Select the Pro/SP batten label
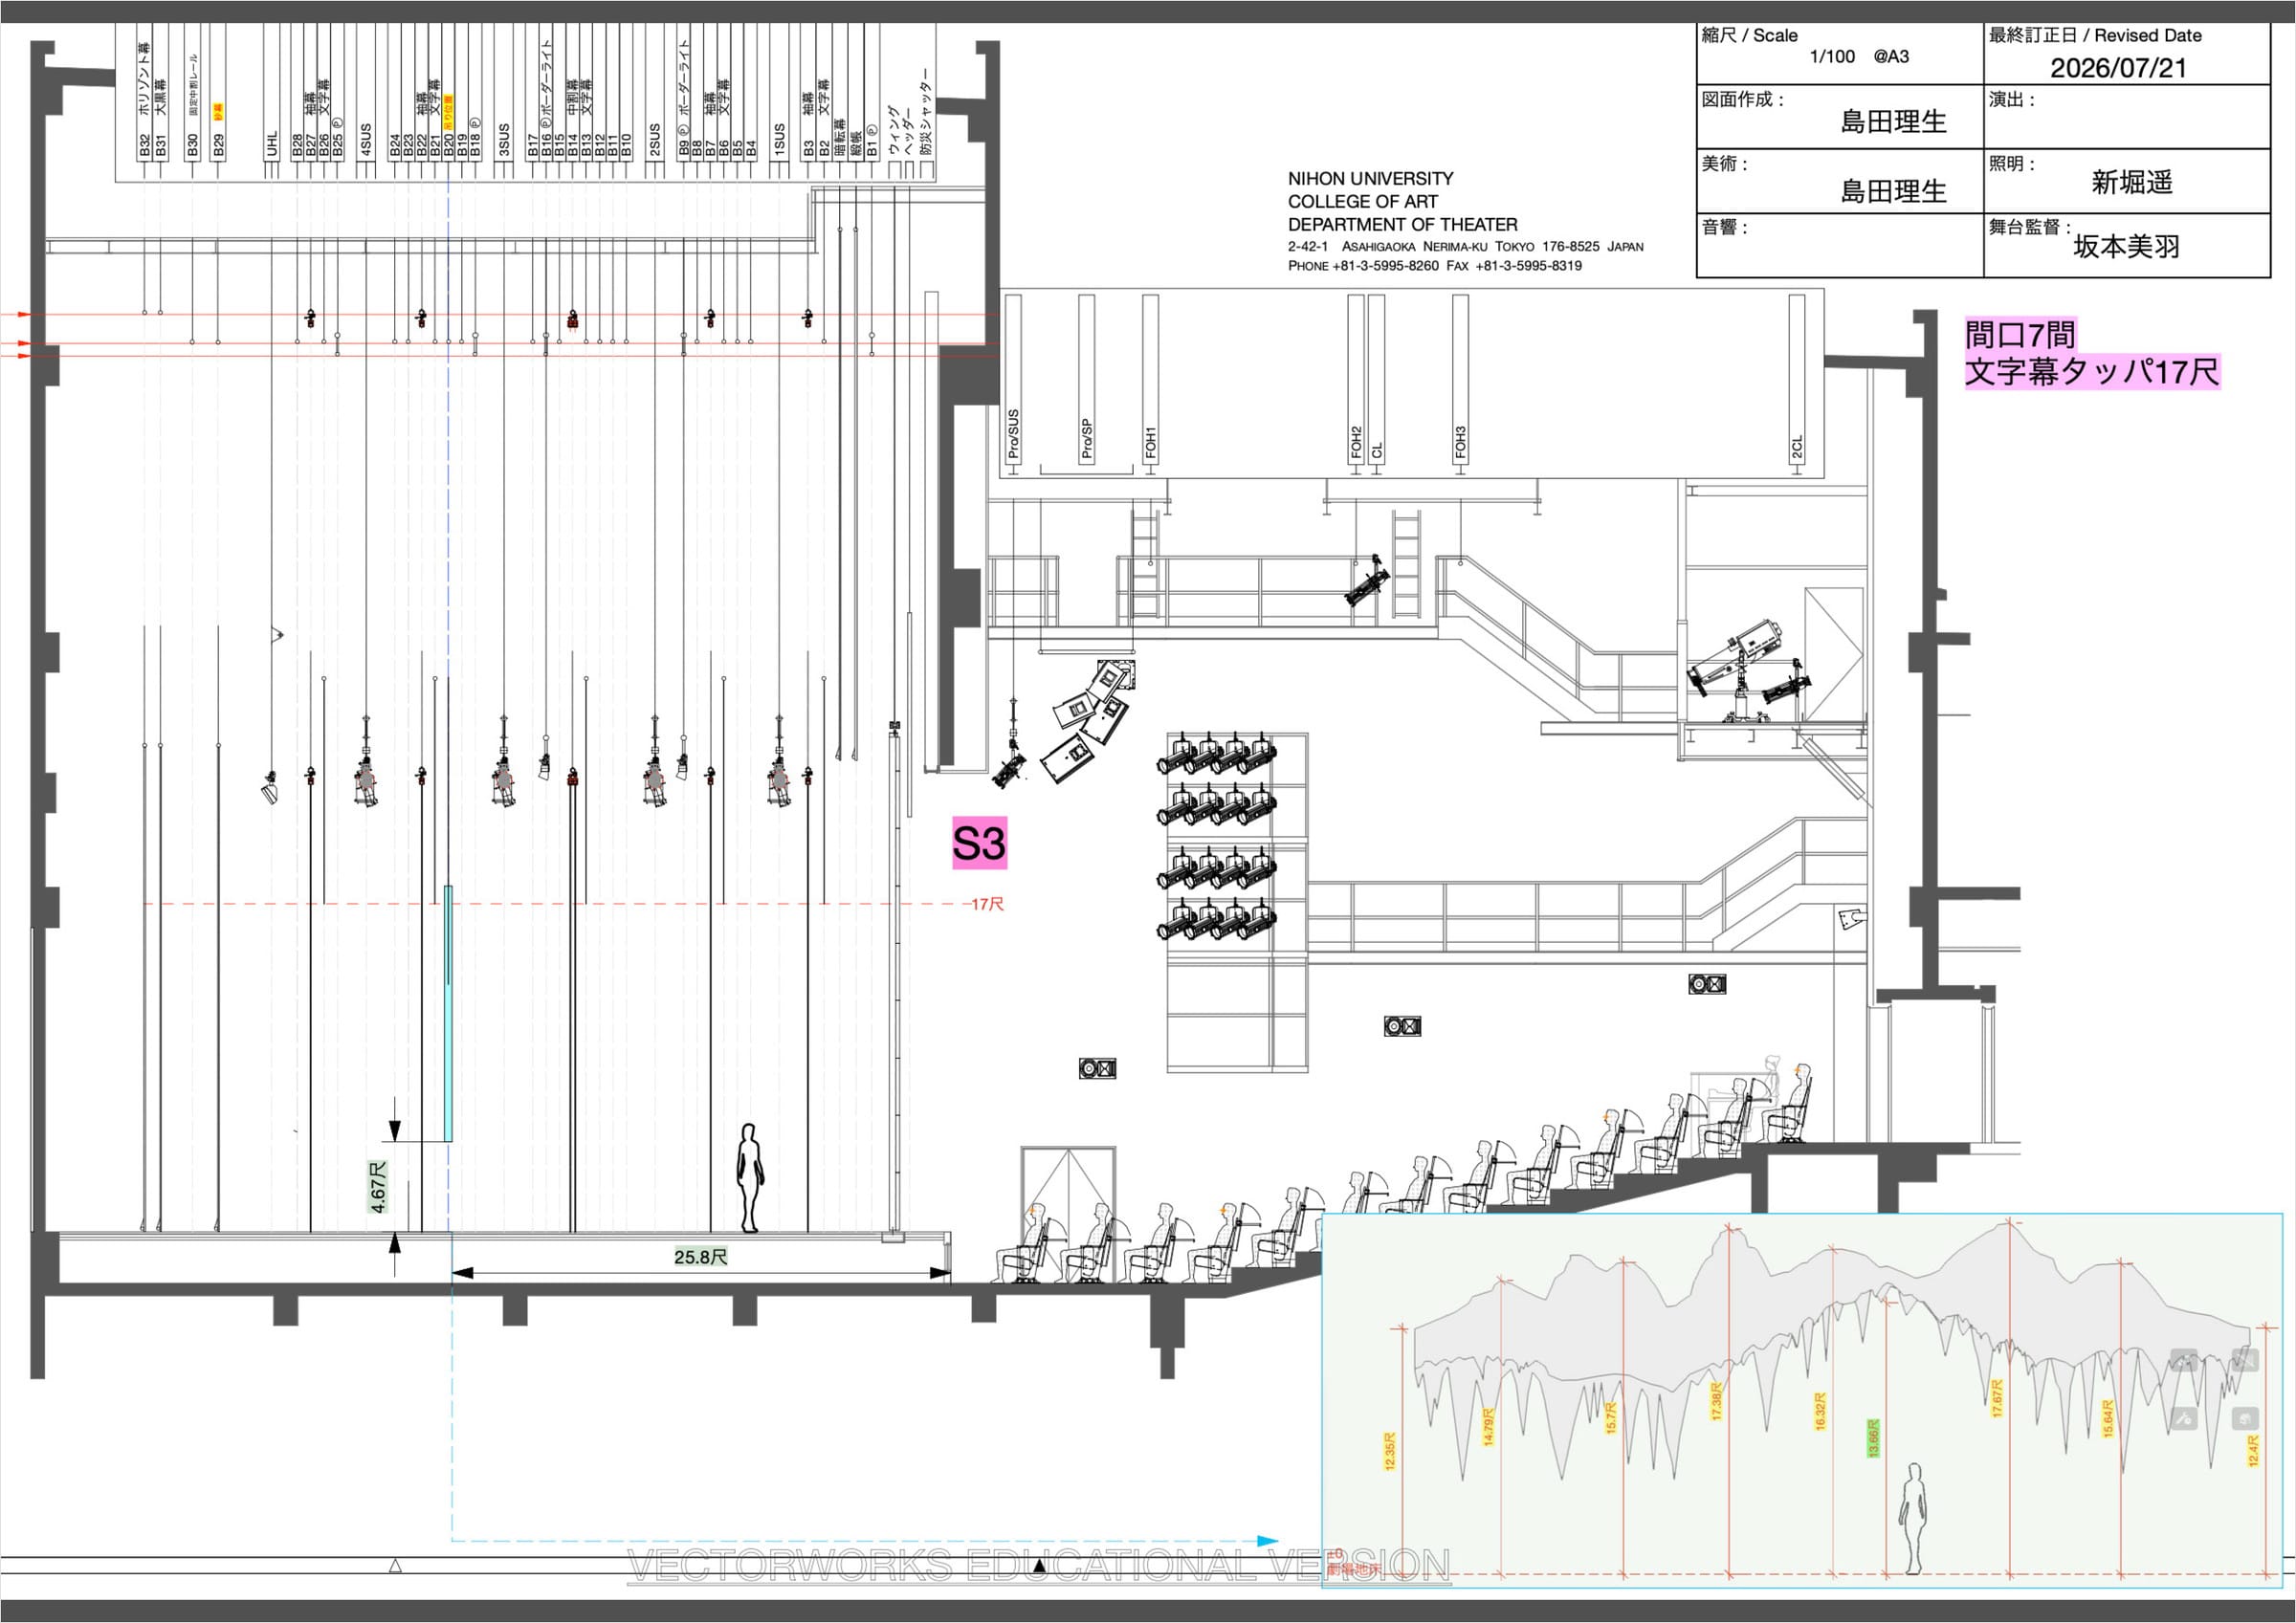The image size is (2296, 1623). (x=1086, y=439)
